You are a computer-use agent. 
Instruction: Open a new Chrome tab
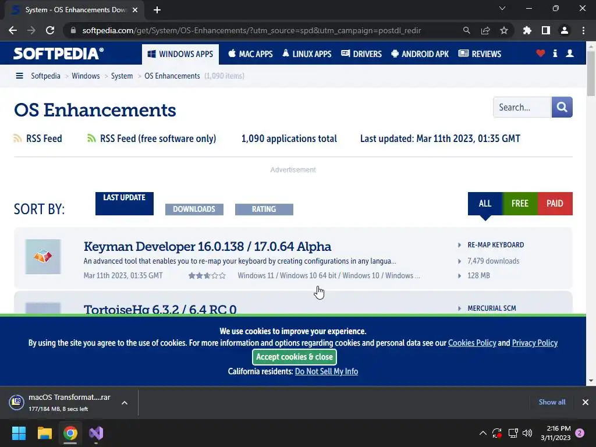pyautogui.click(x=157, y=10)
